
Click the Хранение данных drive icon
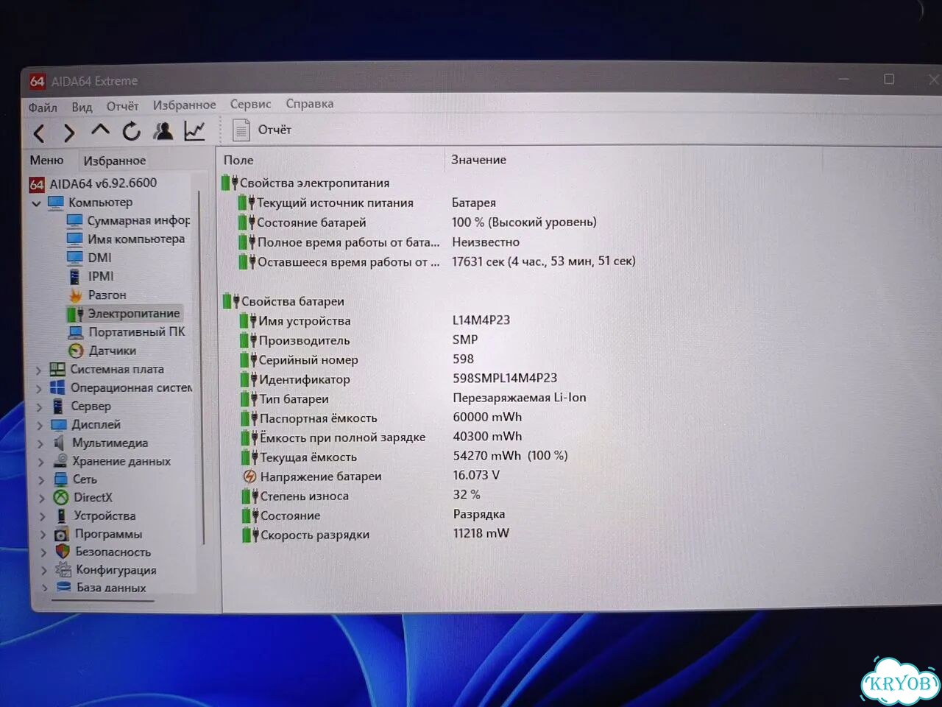tap(60, 461)
